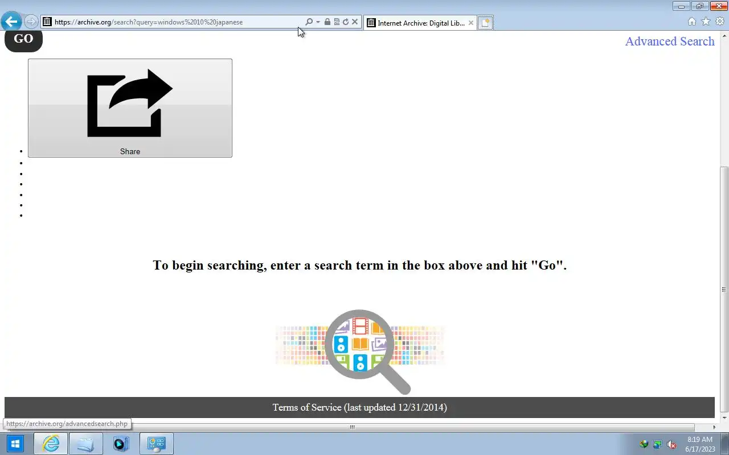Click the horizontal scrollbar right arrow

coord(715,427)
